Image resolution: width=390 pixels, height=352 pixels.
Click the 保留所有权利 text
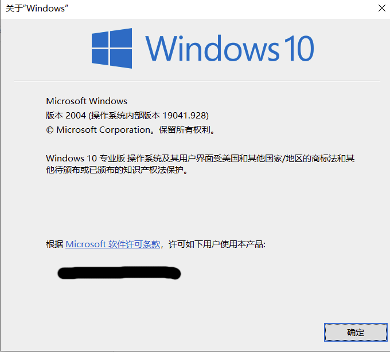pyautogui.click(x=185, y=130)
